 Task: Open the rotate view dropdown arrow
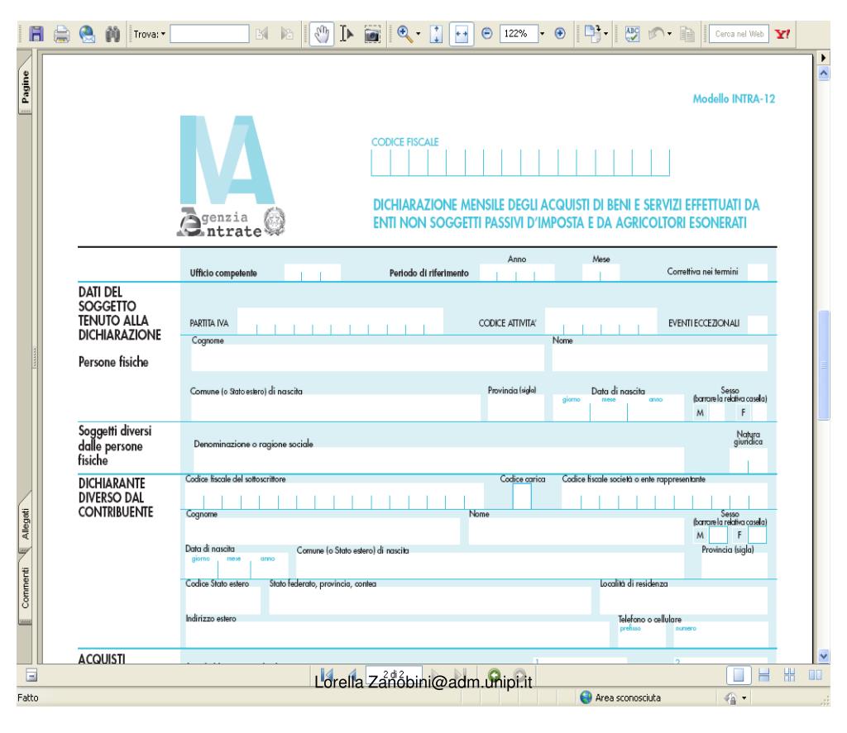point(605,34)
